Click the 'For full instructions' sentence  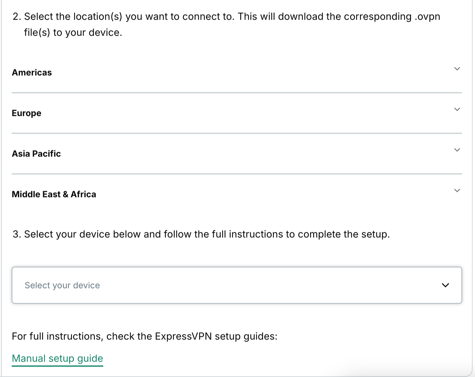(145, 336)
